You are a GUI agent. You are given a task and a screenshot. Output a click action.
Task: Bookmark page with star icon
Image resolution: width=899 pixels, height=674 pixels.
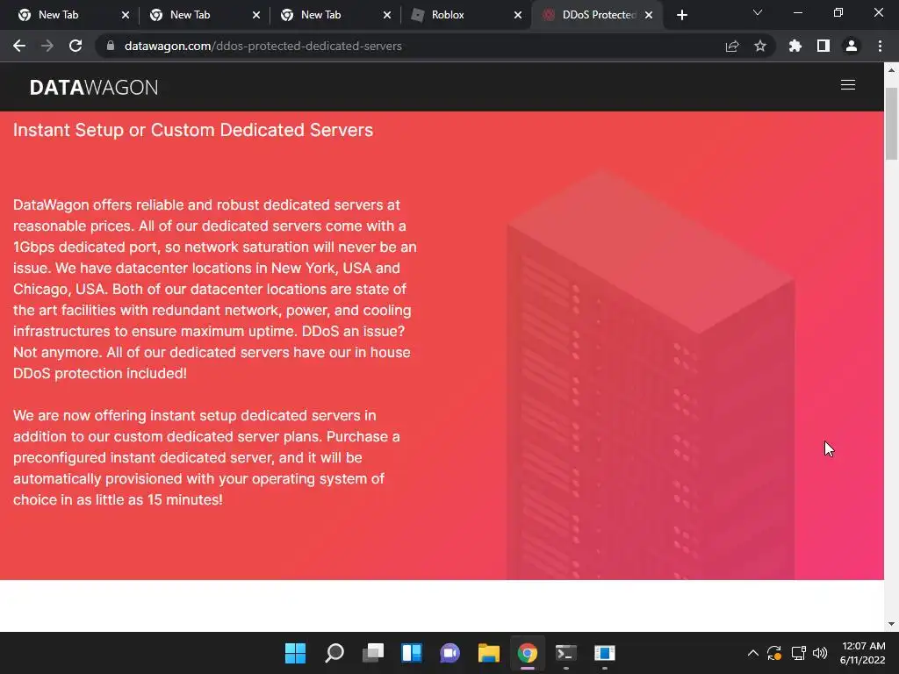760,46
